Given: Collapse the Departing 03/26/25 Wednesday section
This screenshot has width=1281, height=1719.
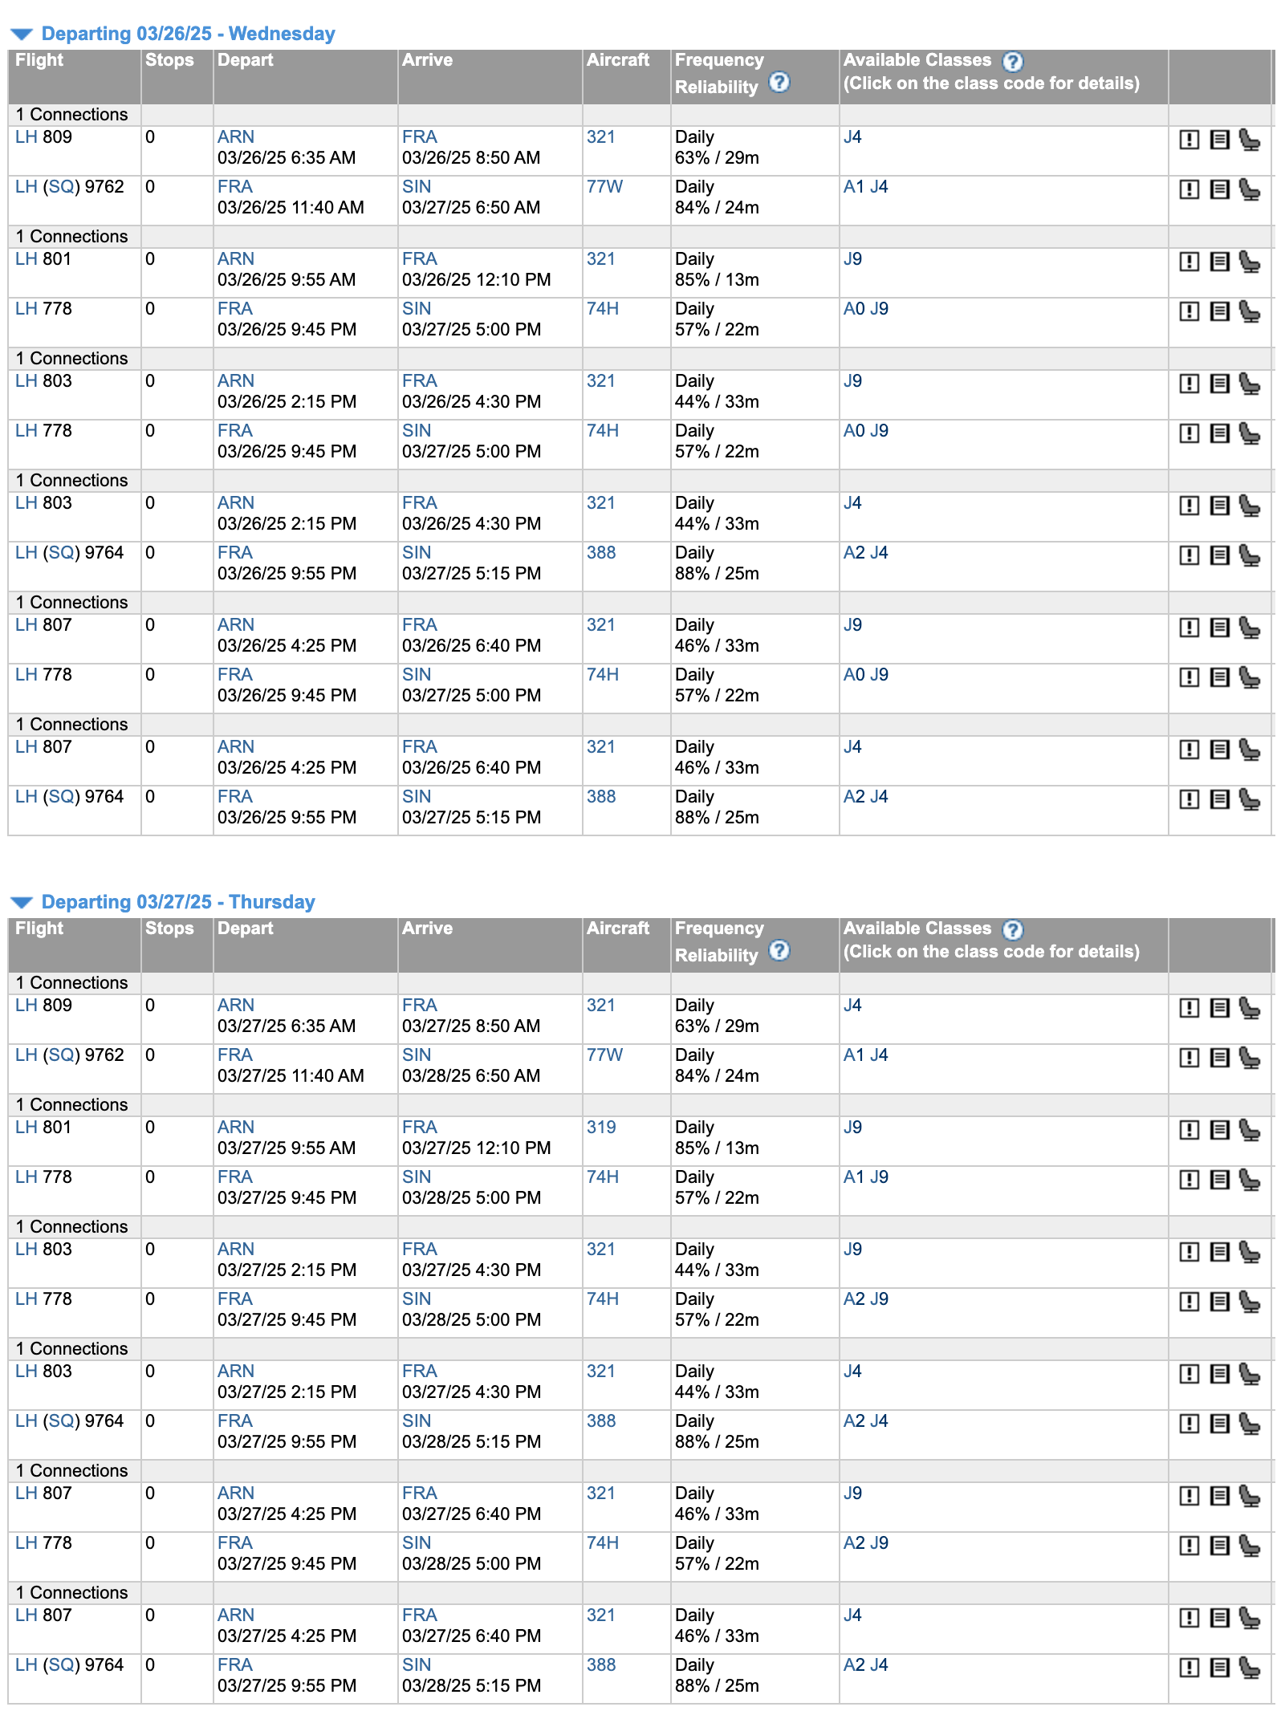Looking at the screenshot, I should point(21,34).
